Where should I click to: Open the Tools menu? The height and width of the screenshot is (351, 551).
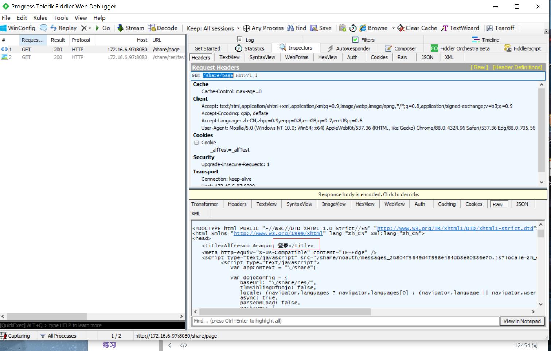click(61, 17)
